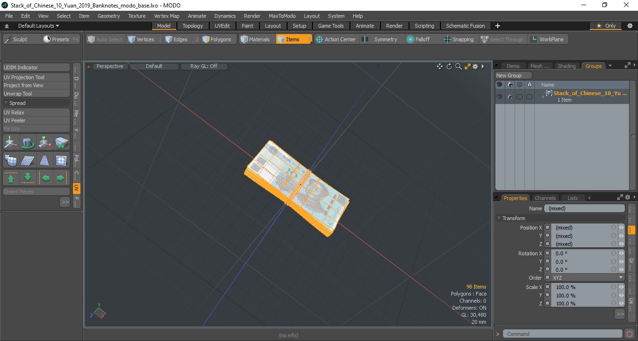Select the UV move transform tool icon
This screenshot has height=341, width=638.
pyautogui.click(x=11, y=142)
